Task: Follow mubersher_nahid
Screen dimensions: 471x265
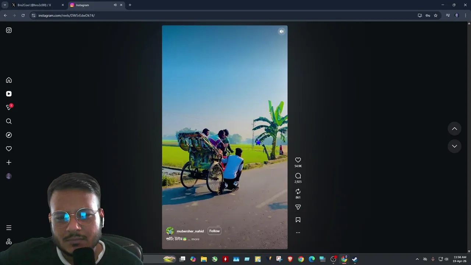Action: 215,231
